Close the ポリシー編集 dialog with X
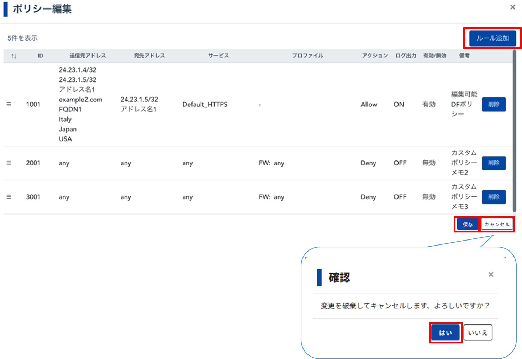The height and width of the screenshot is (359, 522). (512, 7)
